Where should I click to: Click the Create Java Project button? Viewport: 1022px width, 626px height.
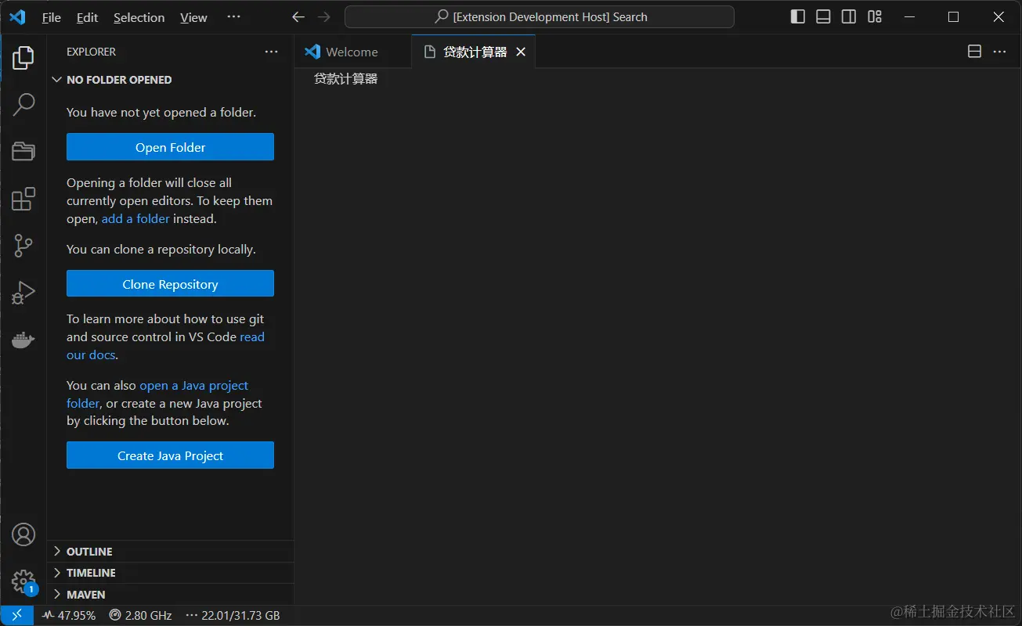[x=170, y=455]
